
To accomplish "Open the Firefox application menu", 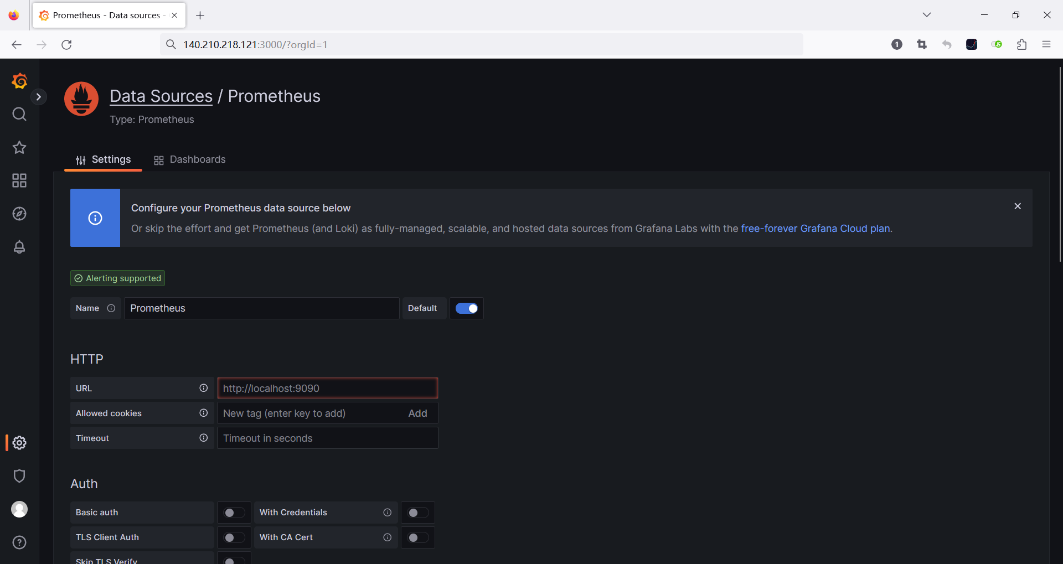I will (1046, 44).
